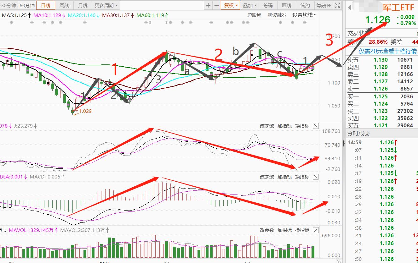Click the 军工ETF title

pyautogui.click(x=399, y=8)
